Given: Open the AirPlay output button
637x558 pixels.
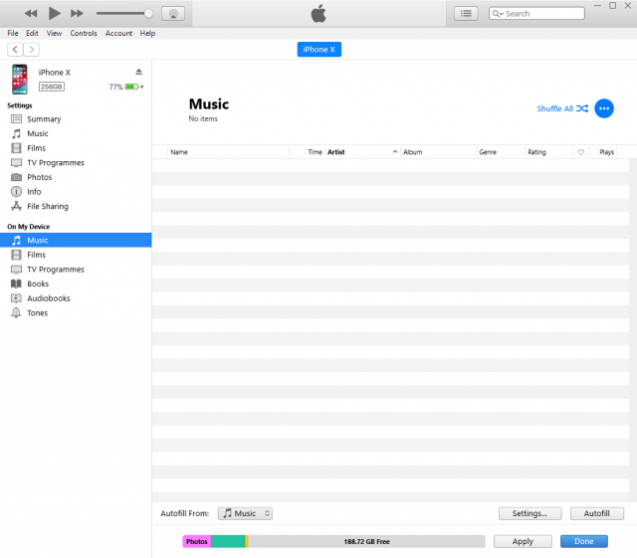Looking at the screenshot, I should 173,13.
